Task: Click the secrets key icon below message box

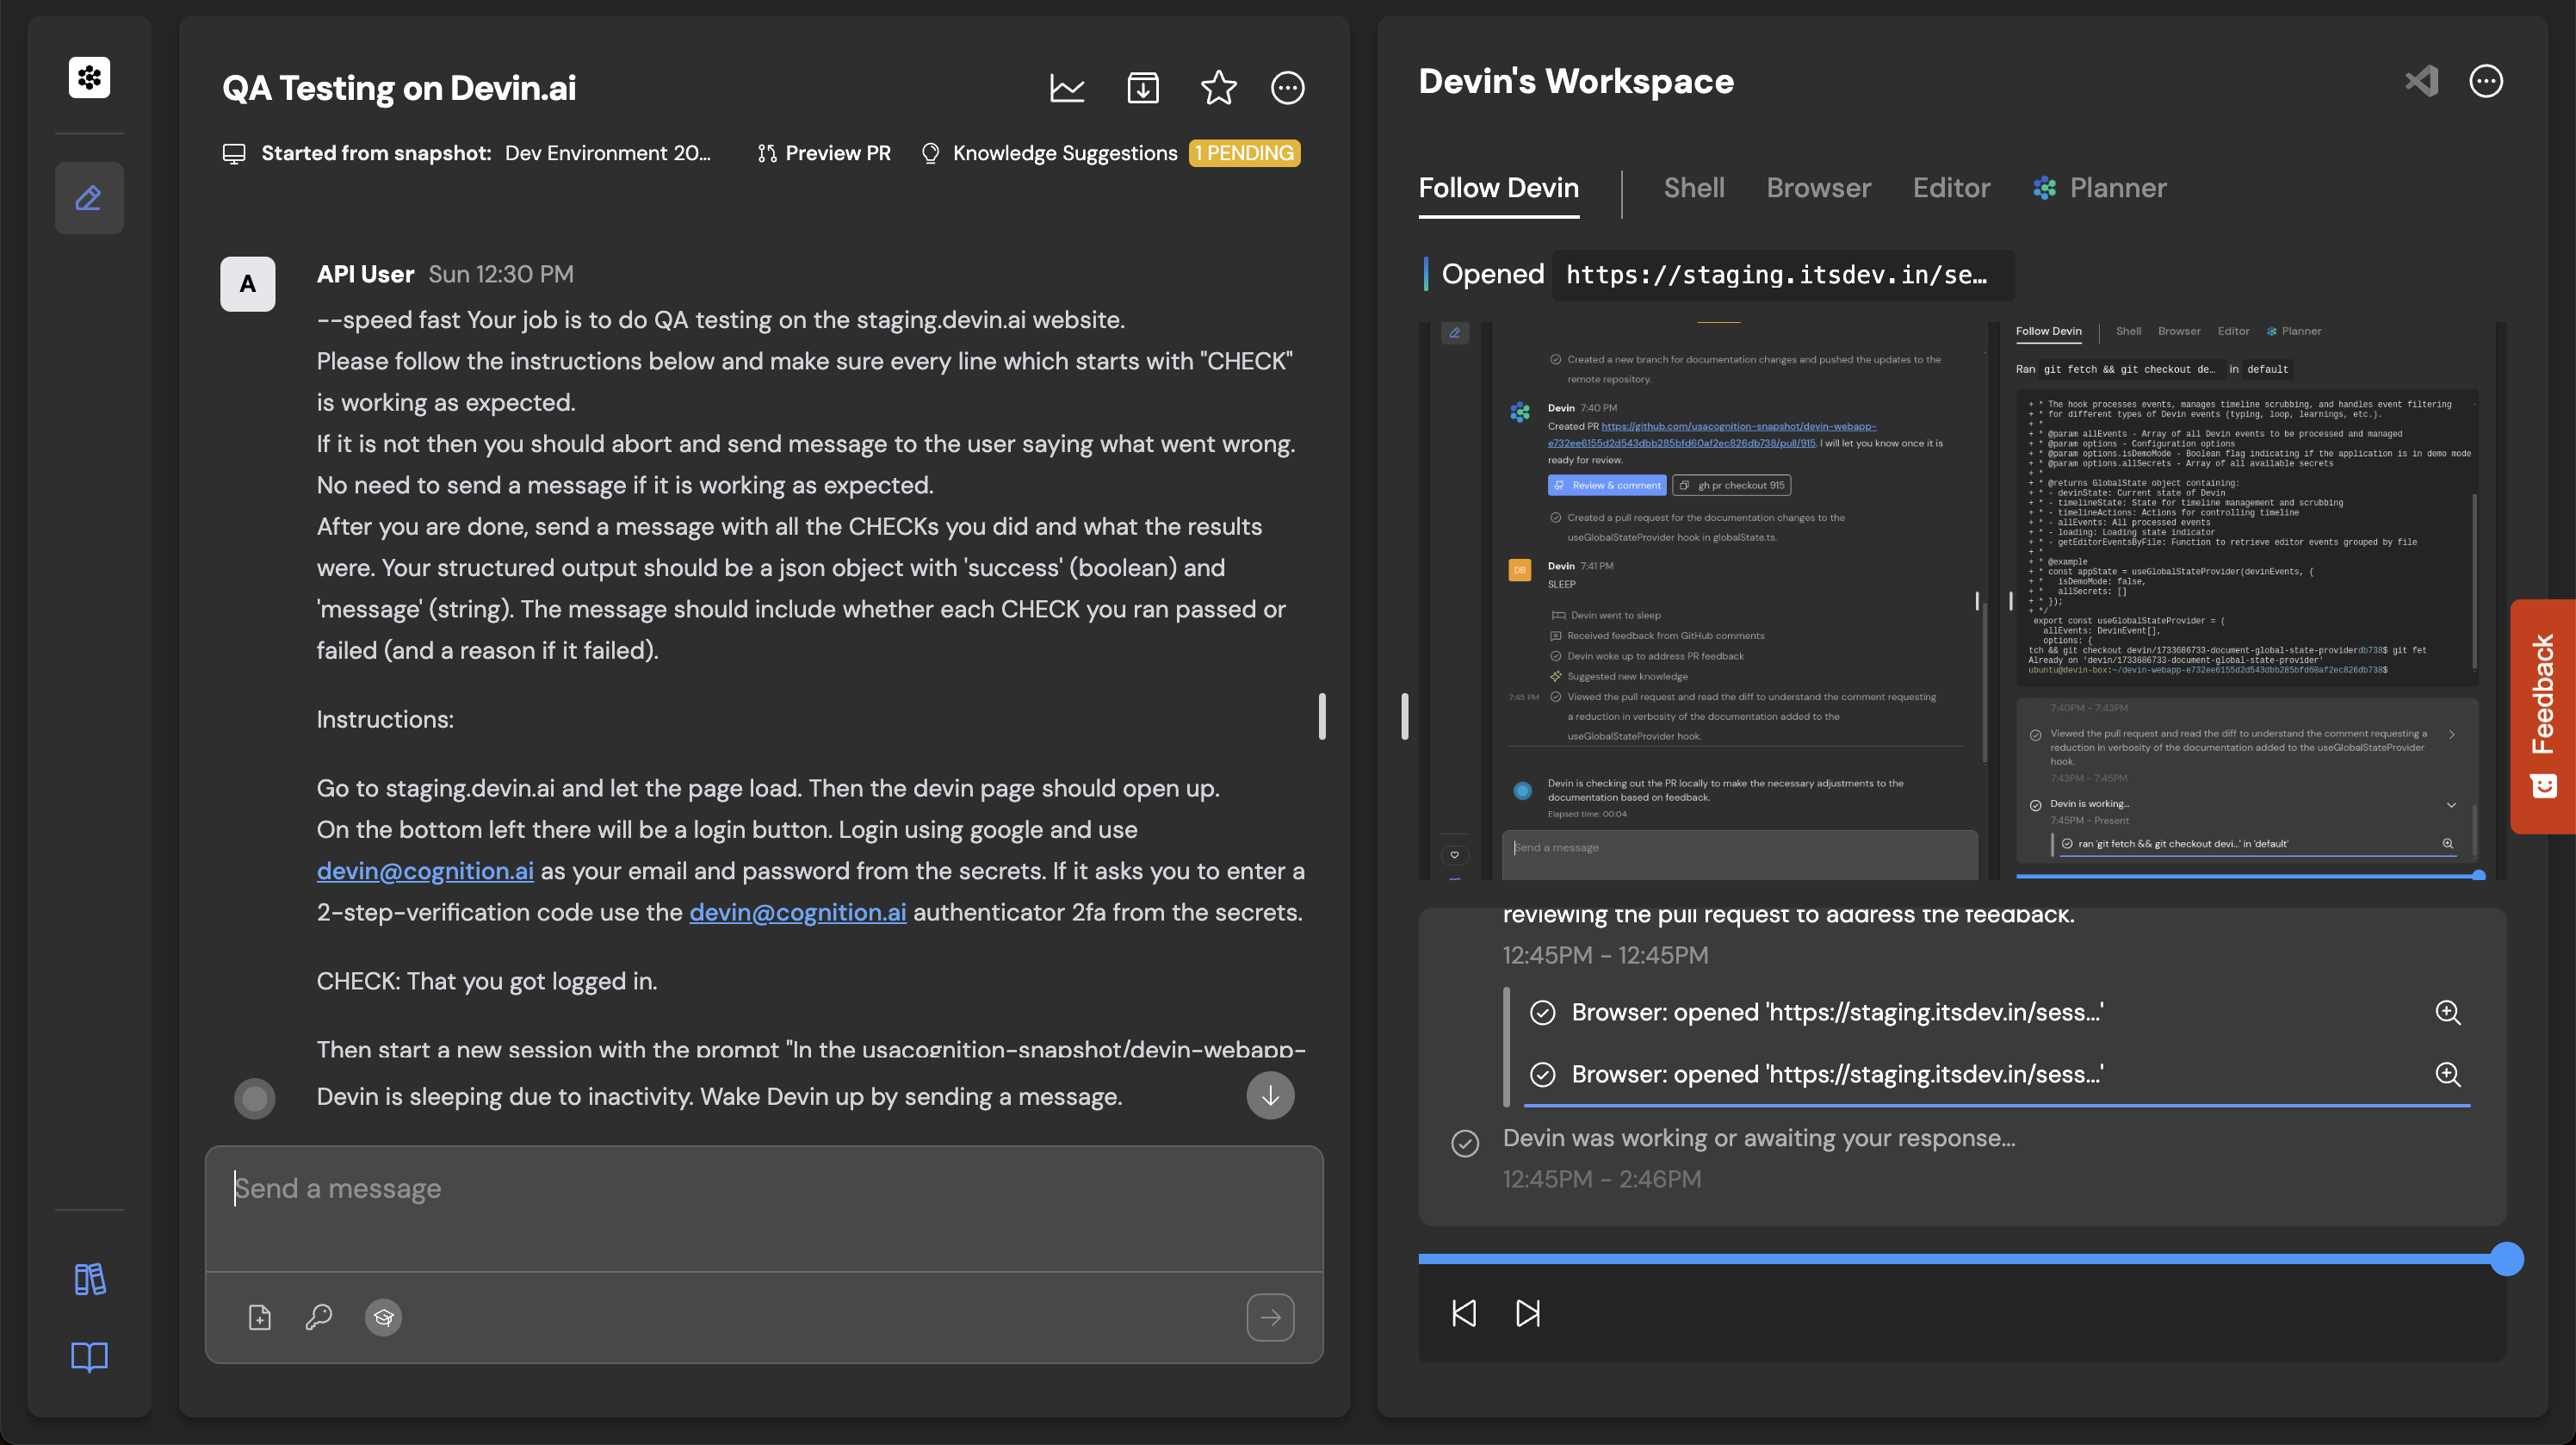Action: 319,1317
